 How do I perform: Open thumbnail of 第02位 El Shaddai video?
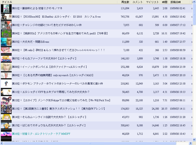coord(6,17)
